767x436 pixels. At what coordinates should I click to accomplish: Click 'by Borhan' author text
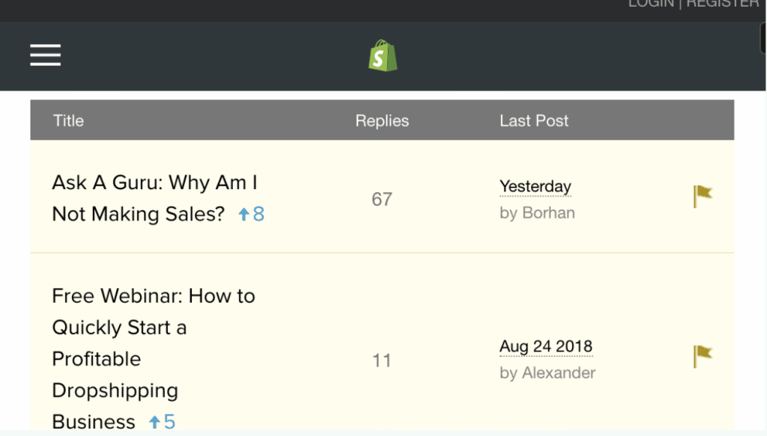point(537,213)
